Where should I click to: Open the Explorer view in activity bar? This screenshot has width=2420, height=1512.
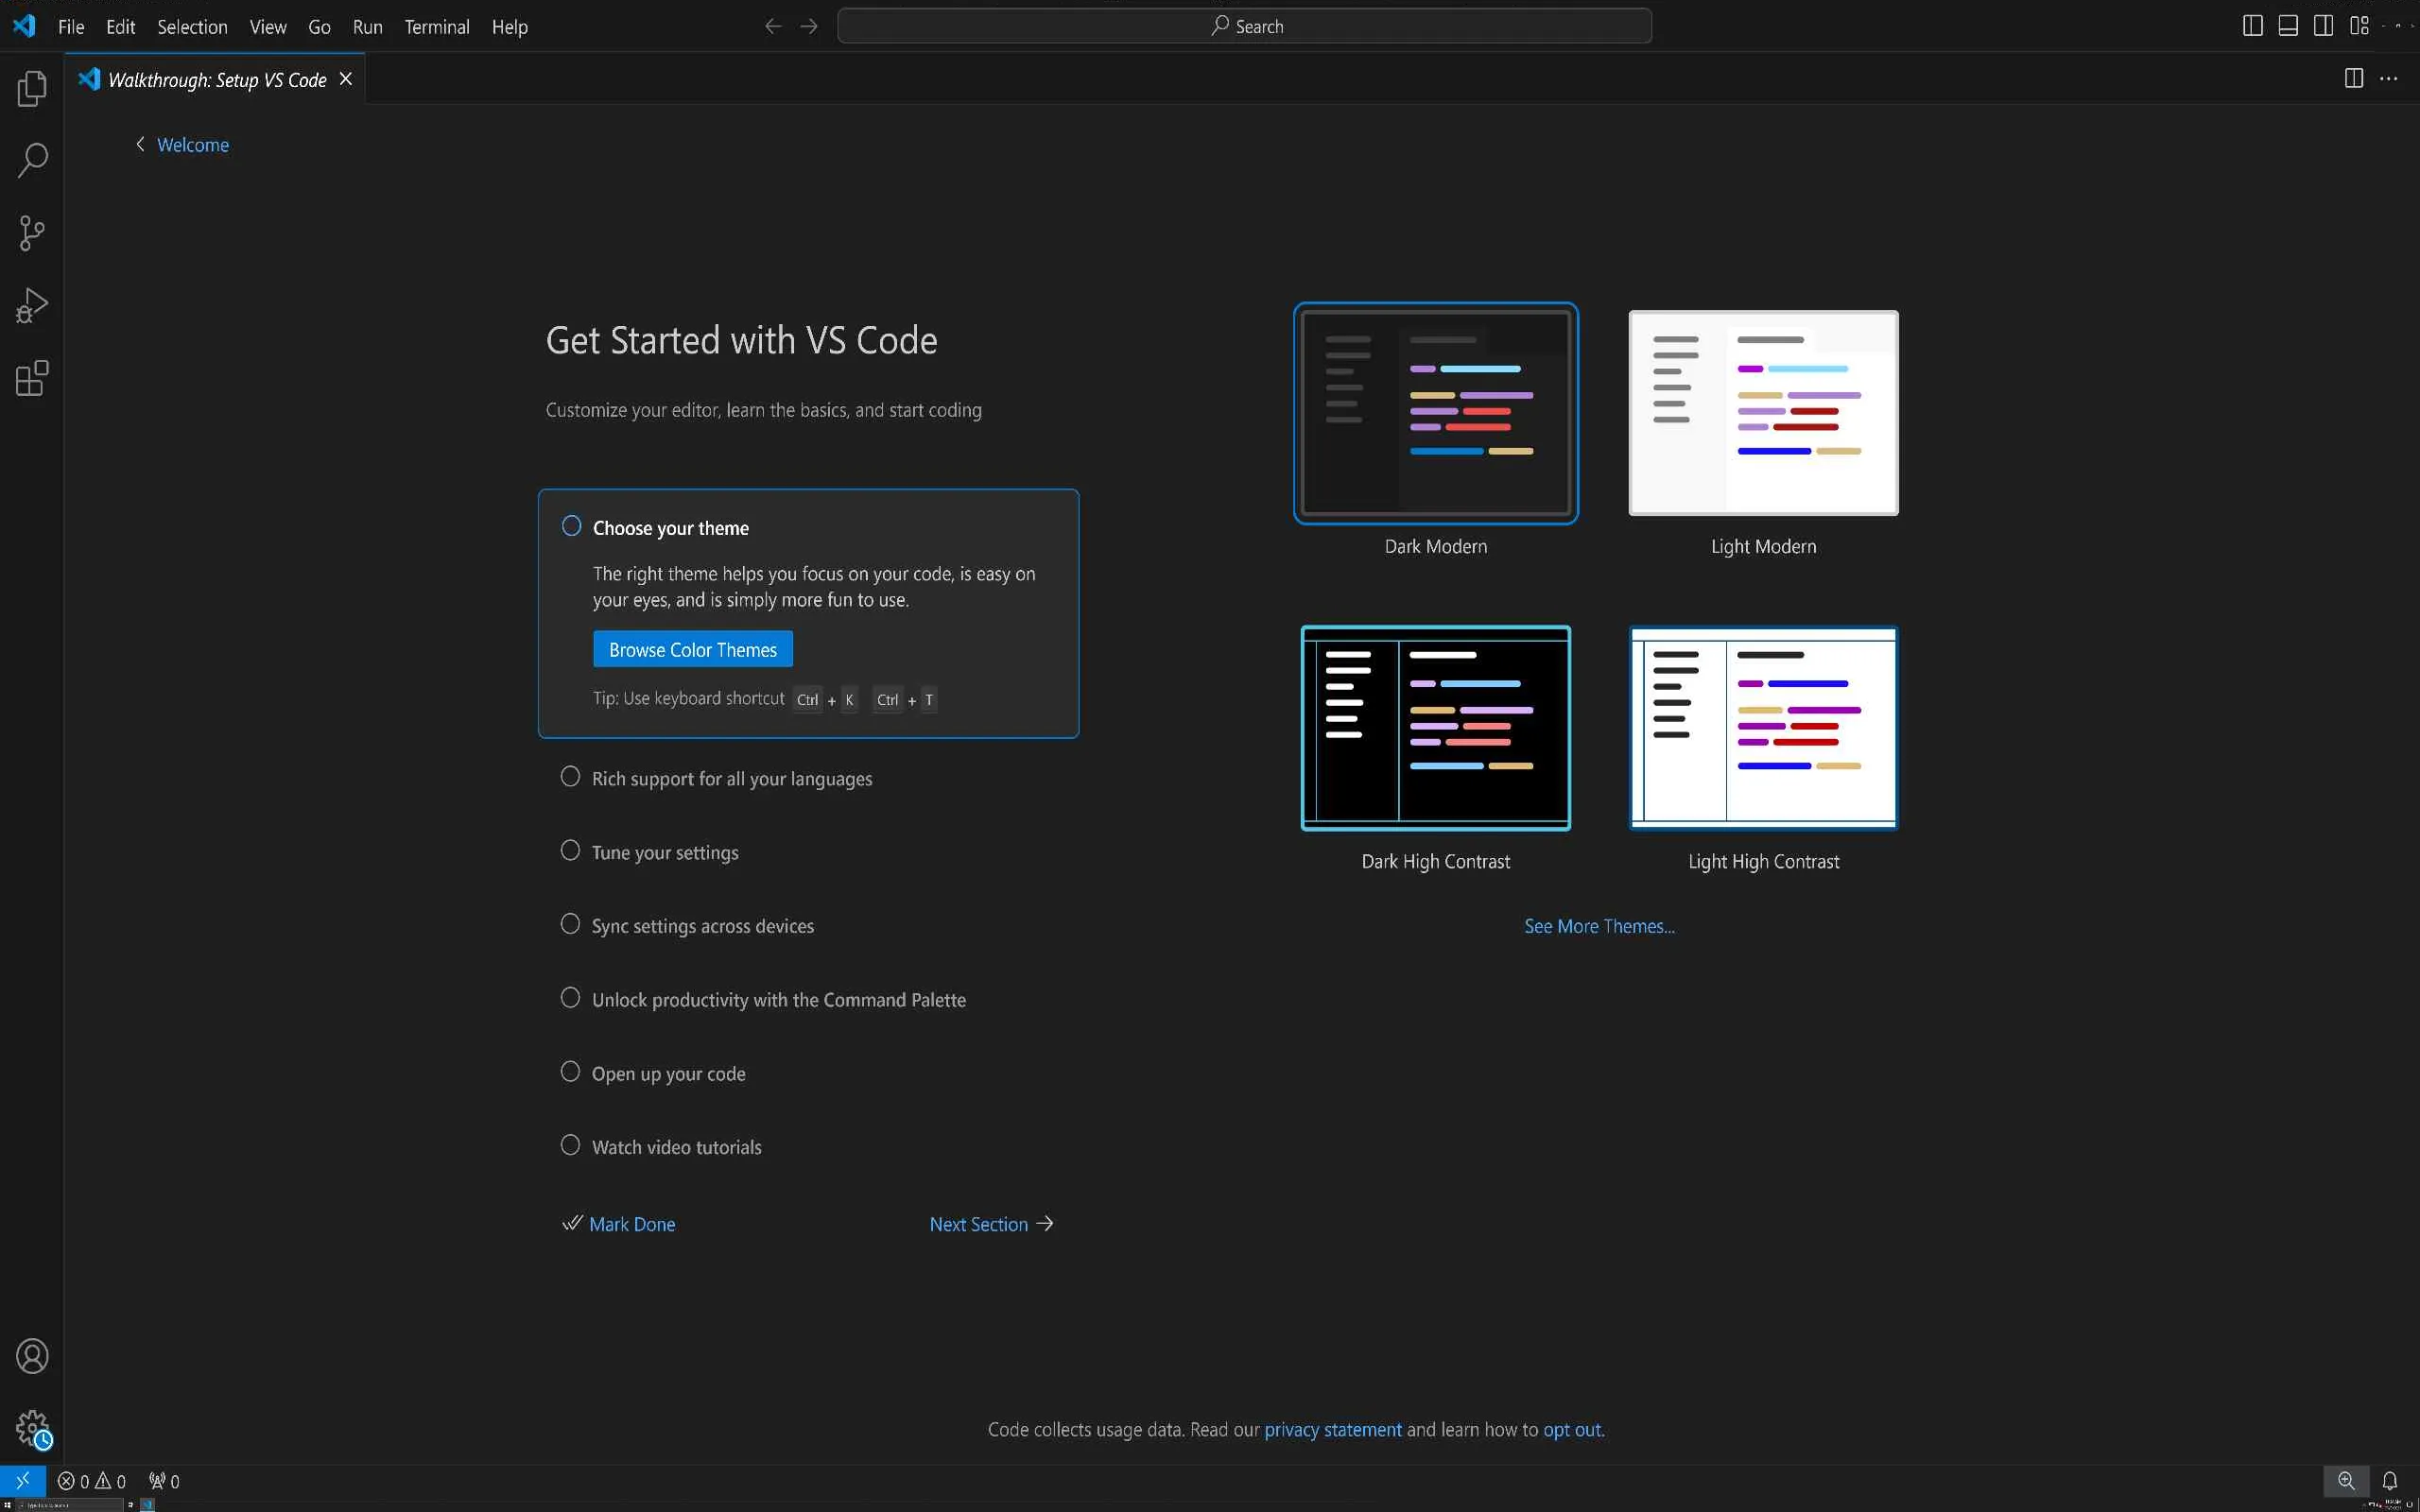[32, 88]
